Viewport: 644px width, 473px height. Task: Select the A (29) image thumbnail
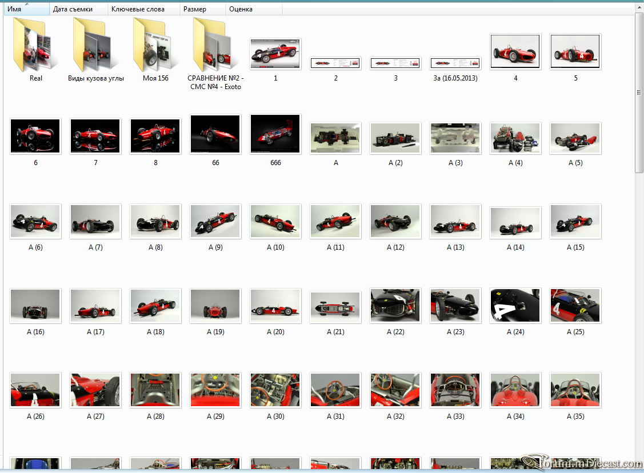215,390
